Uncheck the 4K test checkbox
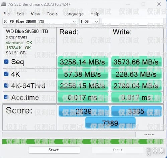Viewport: 167px width, 158px height. (x=6, y=74)
